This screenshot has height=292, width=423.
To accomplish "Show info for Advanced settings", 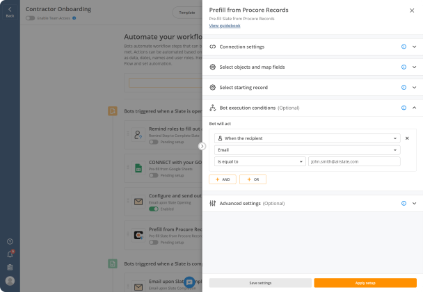I will tap(404, 203).
